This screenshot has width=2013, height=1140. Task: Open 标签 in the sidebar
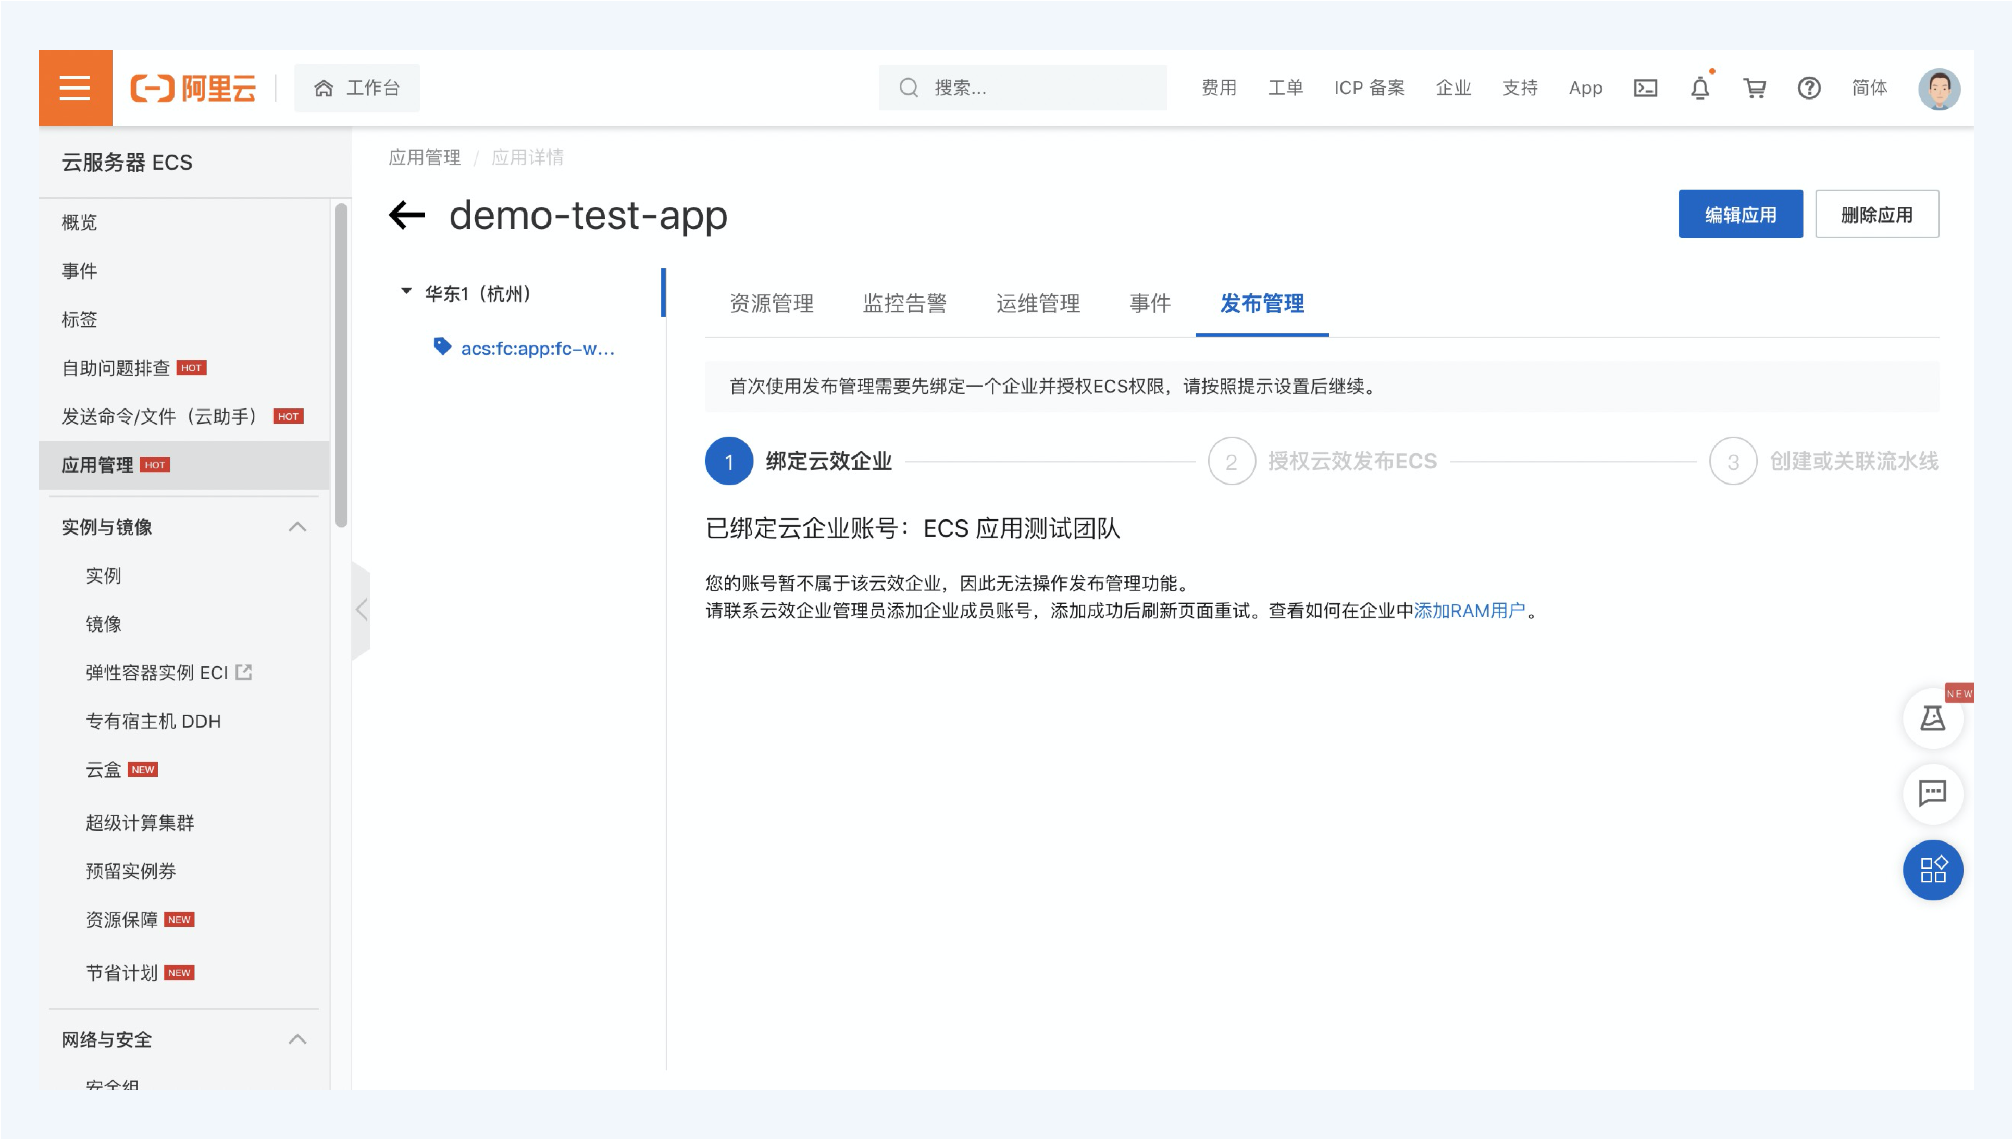coord(79,319)
